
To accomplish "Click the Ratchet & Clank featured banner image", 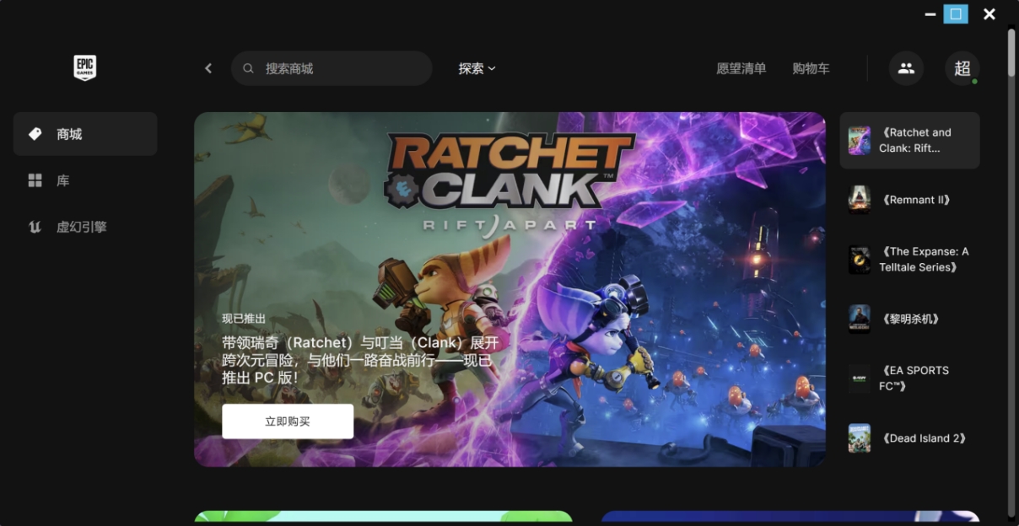I will [x=509, y=289].
